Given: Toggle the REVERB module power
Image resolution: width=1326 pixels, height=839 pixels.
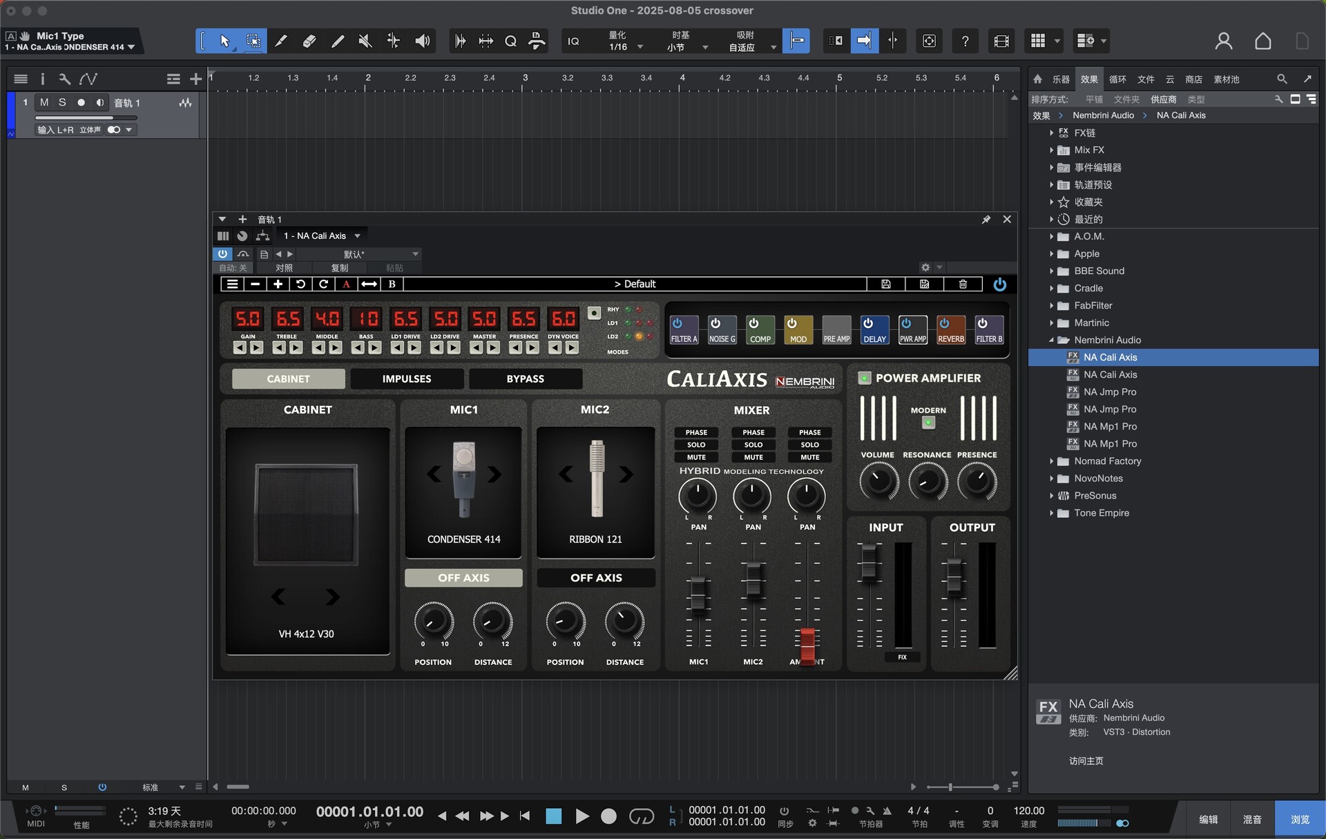Looking at the screenshot, I should click(944, 323).
